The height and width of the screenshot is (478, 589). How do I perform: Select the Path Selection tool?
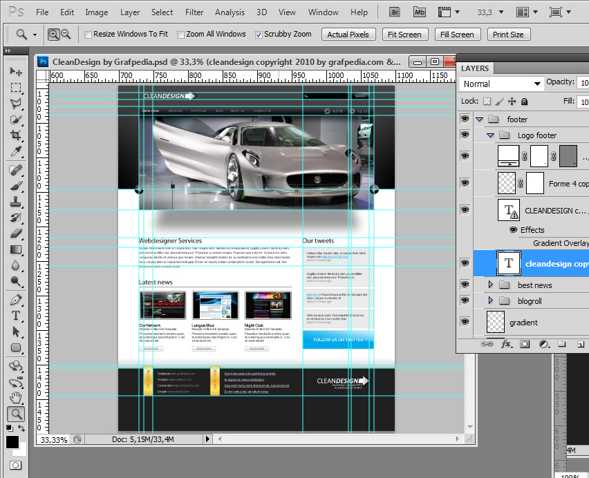tap(16, 332)
